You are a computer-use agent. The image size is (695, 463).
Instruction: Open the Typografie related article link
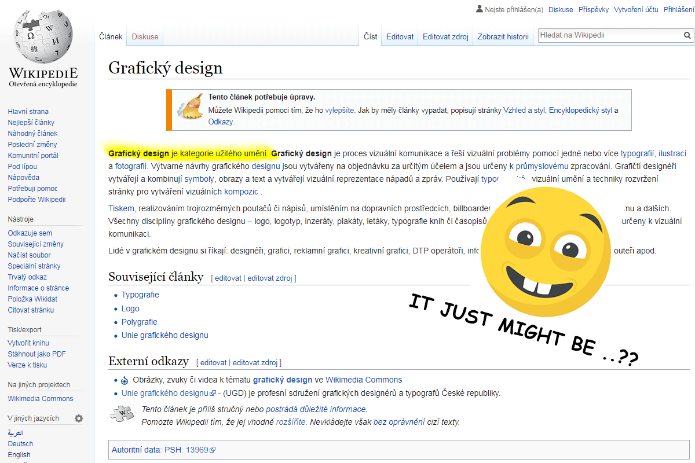click(140, 295)
